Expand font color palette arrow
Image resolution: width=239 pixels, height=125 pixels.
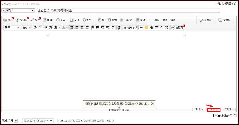pos(59,28)
